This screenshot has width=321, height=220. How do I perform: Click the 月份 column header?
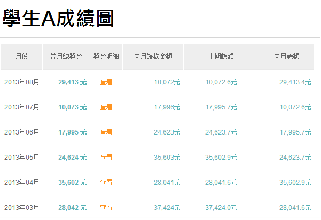21,56
